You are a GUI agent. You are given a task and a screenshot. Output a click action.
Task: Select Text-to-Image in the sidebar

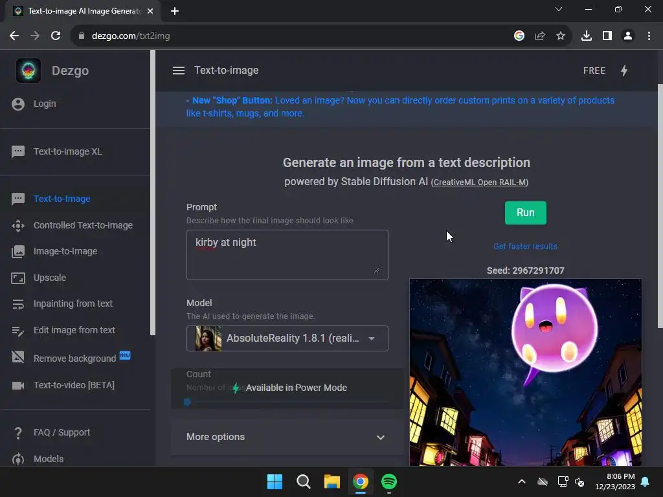point(62,199)
